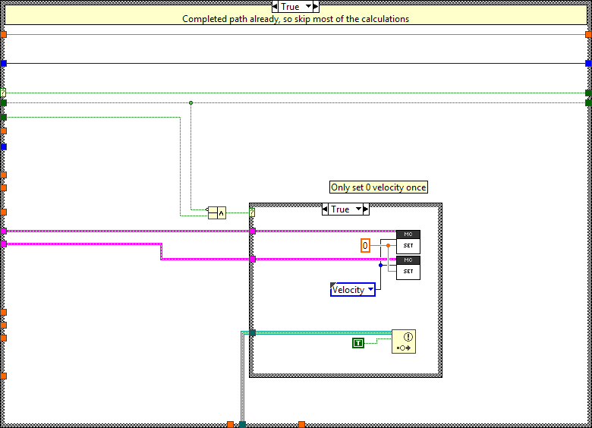Click the upper pink tunnel on inner case
The image size is (592, 428).
[253, 231]
